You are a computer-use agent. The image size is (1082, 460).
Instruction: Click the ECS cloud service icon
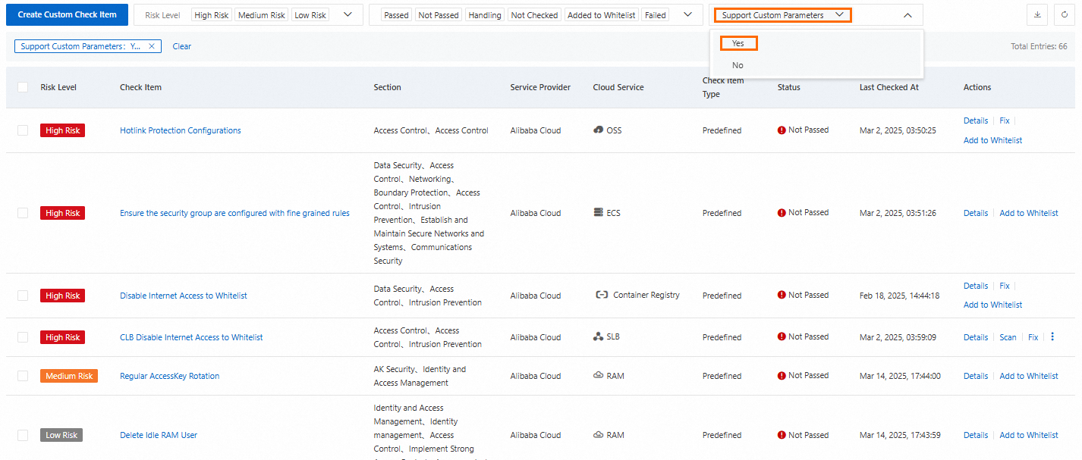tap(598, 213)
